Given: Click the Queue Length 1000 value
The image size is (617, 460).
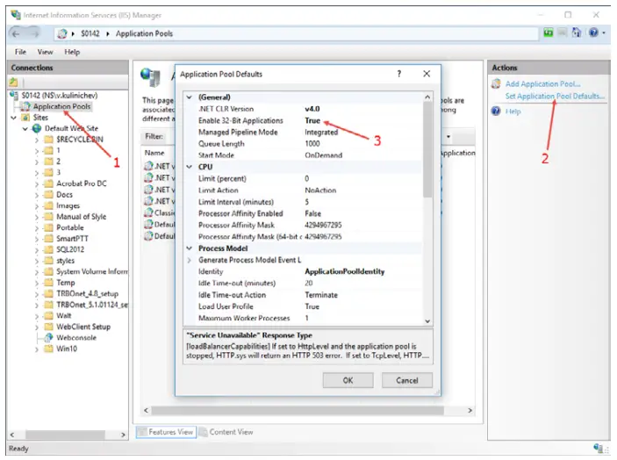Looking at the screenshot, I should 312,144.
